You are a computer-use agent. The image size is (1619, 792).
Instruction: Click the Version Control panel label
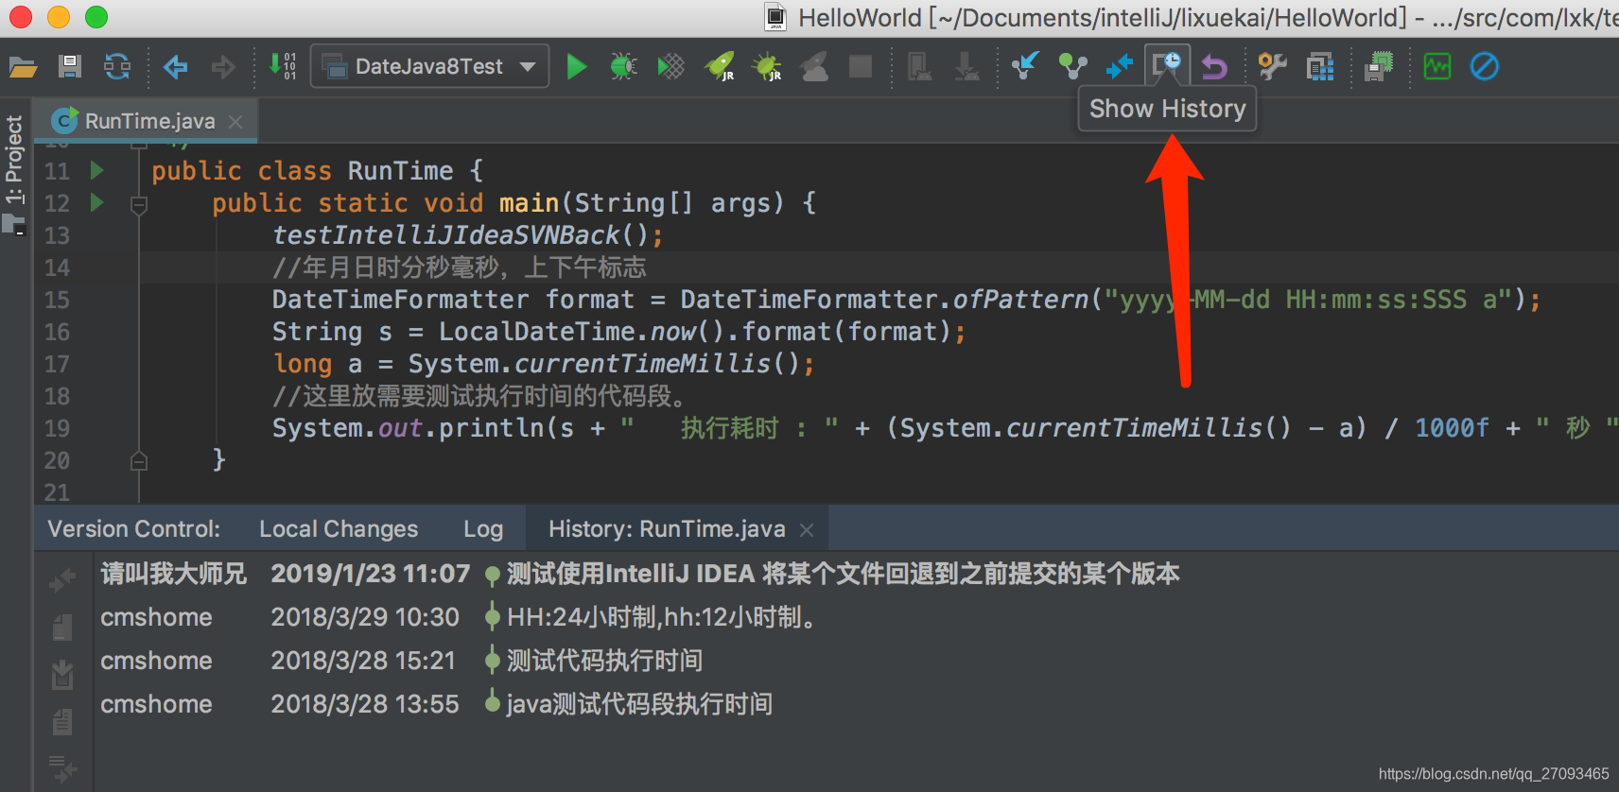[134, 529]
